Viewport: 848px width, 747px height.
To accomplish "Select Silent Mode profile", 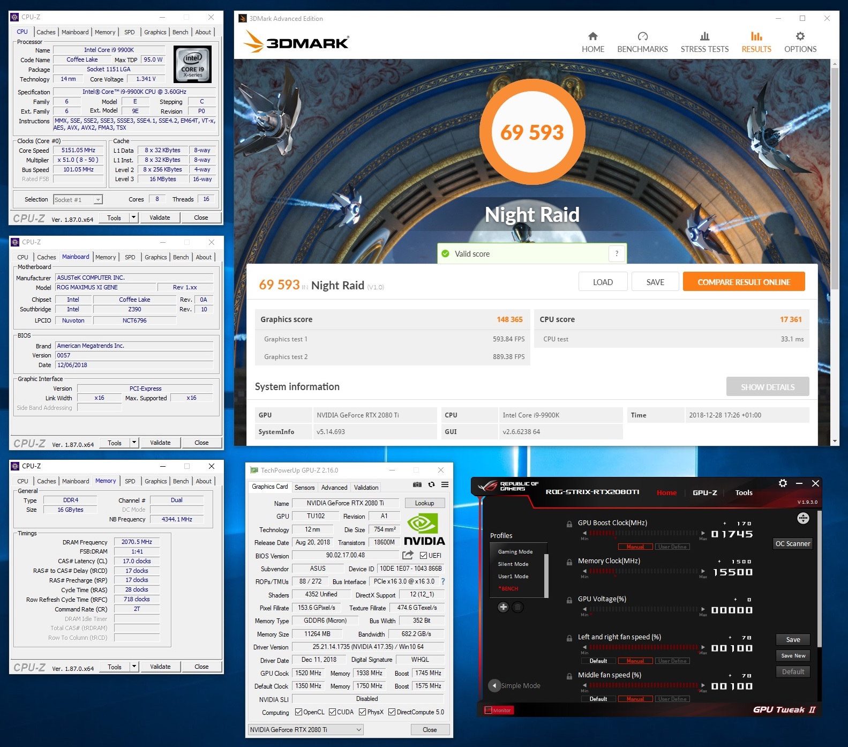I will 513,564.
